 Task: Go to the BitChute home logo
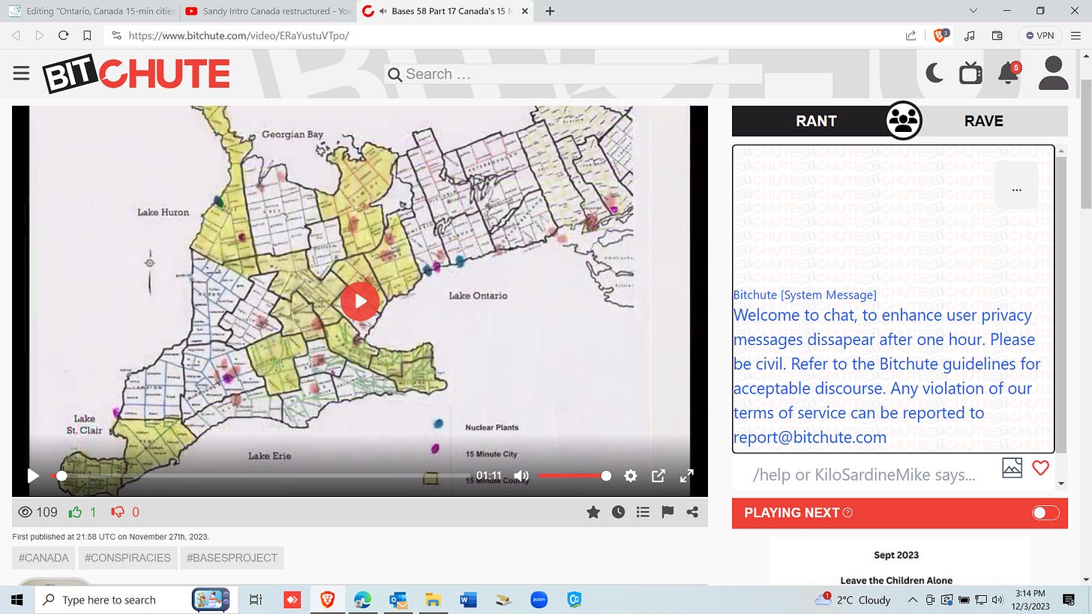click(136, 74)
